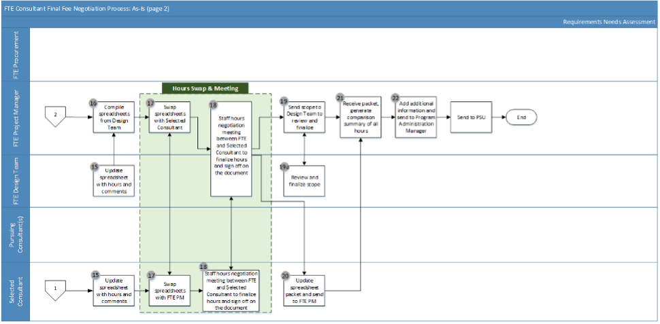Click the off-page connector labeled 1
Viewport: 660px width, 324px height.
(56, 288)
